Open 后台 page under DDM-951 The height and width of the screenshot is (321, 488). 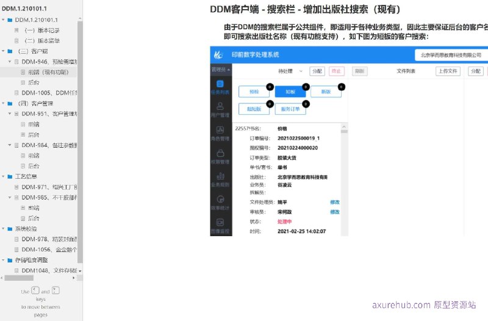pyautogui.click(x=34, y=135)
